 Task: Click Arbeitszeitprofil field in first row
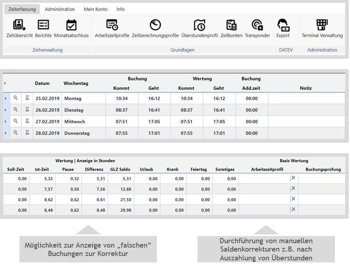click(x=265, y=178)
